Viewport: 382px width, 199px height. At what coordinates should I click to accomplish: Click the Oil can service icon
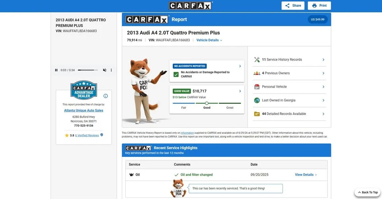pos(131,175)
